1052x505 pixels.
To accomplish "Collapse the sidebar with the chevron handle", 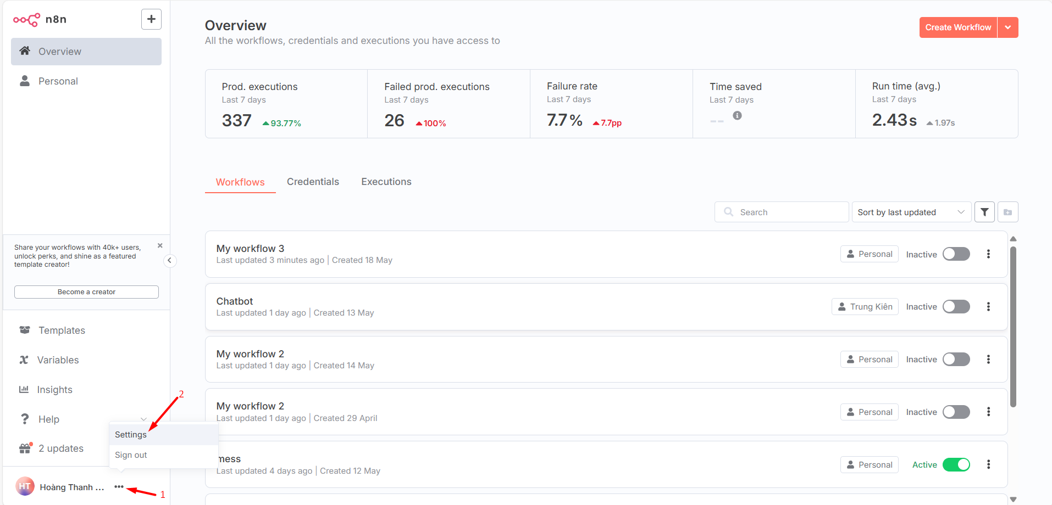I will (x=170, y=261).
